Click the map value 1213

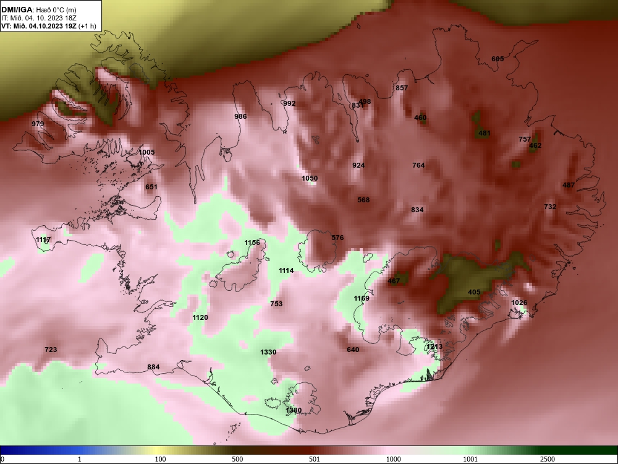point(434,347)
